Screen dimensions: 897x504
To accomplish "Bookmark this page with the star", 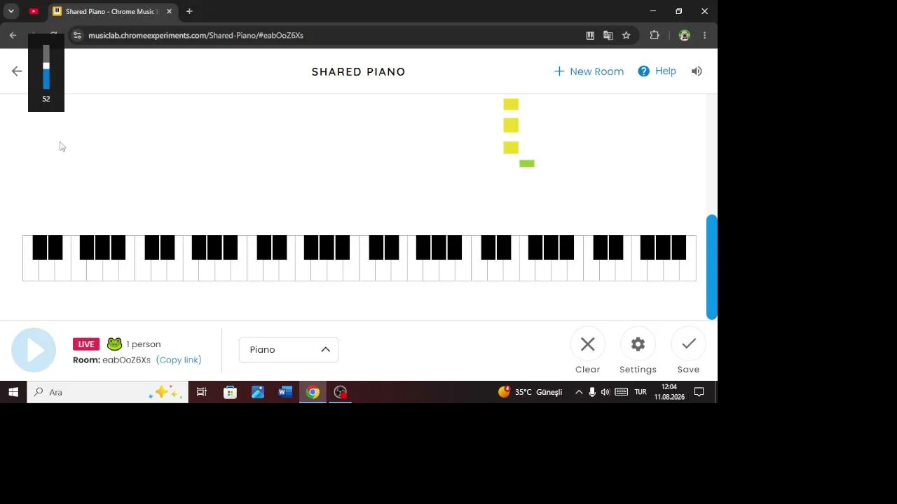I will tap(626, 35).
